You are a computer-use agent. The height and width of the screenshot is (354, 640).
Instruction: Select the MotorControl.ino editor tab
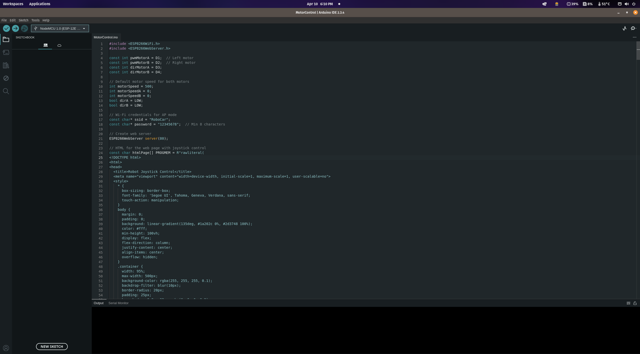pyautogui.click(x=106, y=37)
